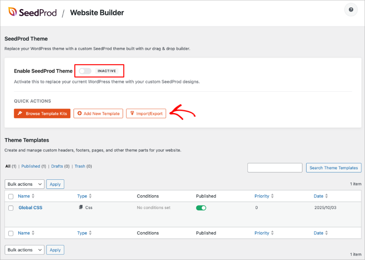Click the Priority column sort arrows in header
This screenshot has width=365, height=260.
tap(272, 196)
